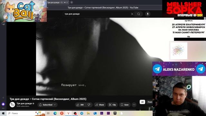206x116 pixels.
Task: Open the sidebar three-dot options
Action: coord(3,108)
